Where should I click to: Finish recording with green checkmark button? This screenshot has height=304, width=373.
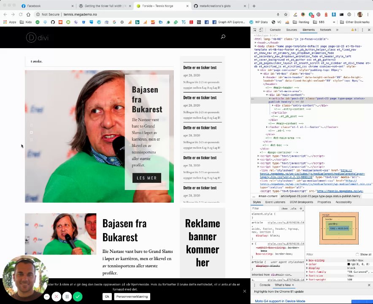(x=78, y=297)
